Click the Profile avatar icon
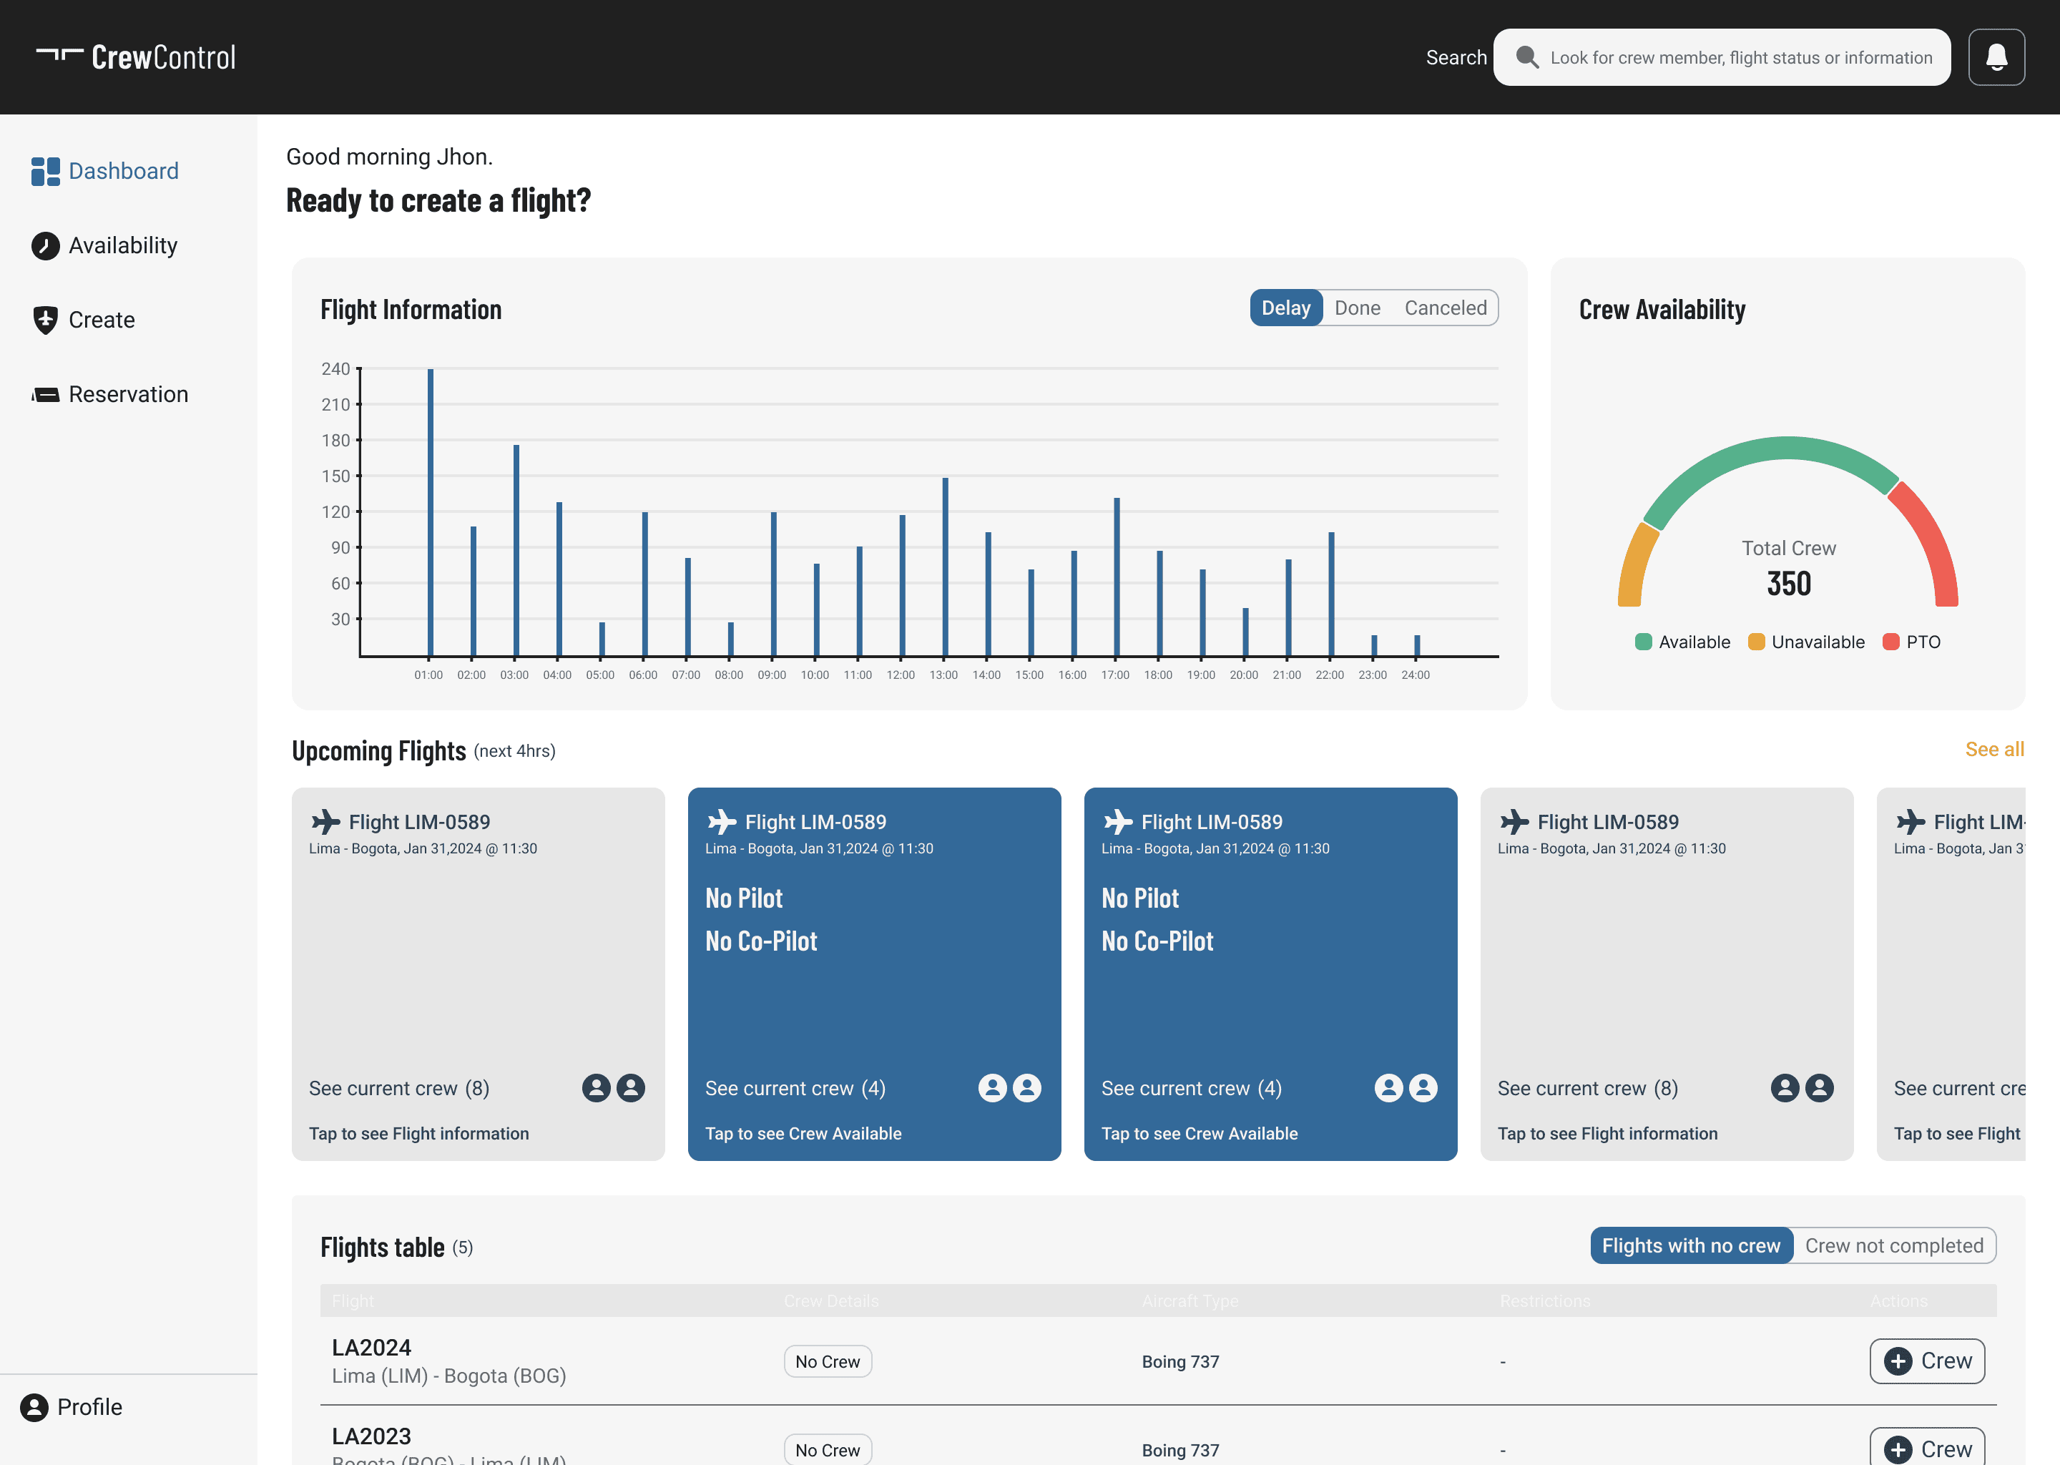 coord(34,1407)
